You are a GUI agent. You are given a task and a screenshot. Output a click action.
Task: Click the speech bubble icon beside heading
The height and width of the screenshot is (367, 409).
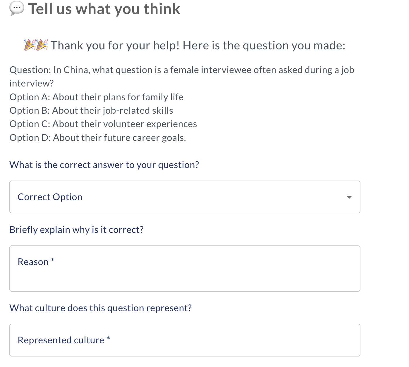tap(17, 8)
